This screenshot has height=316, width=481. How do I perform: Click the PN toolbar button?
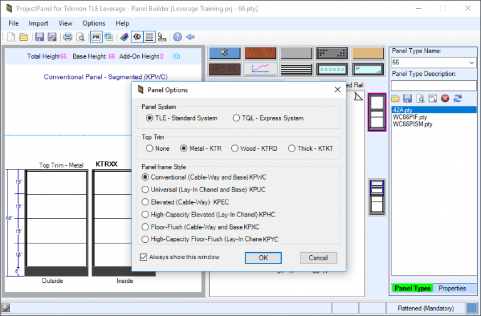tap(96, 37)
